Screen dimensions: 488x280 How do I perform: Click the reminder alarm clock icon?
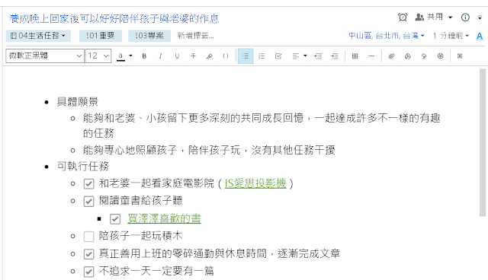(x=403, y=17)
